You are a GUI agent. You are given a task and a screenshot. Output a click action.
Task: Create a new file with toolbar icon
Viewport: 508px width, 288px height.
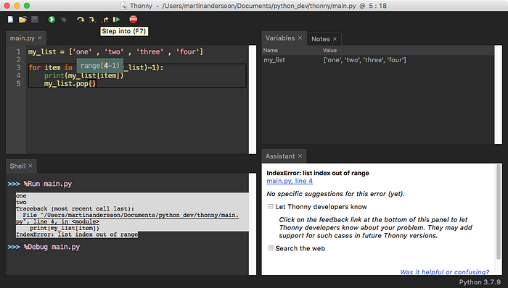tap(11, 20)
